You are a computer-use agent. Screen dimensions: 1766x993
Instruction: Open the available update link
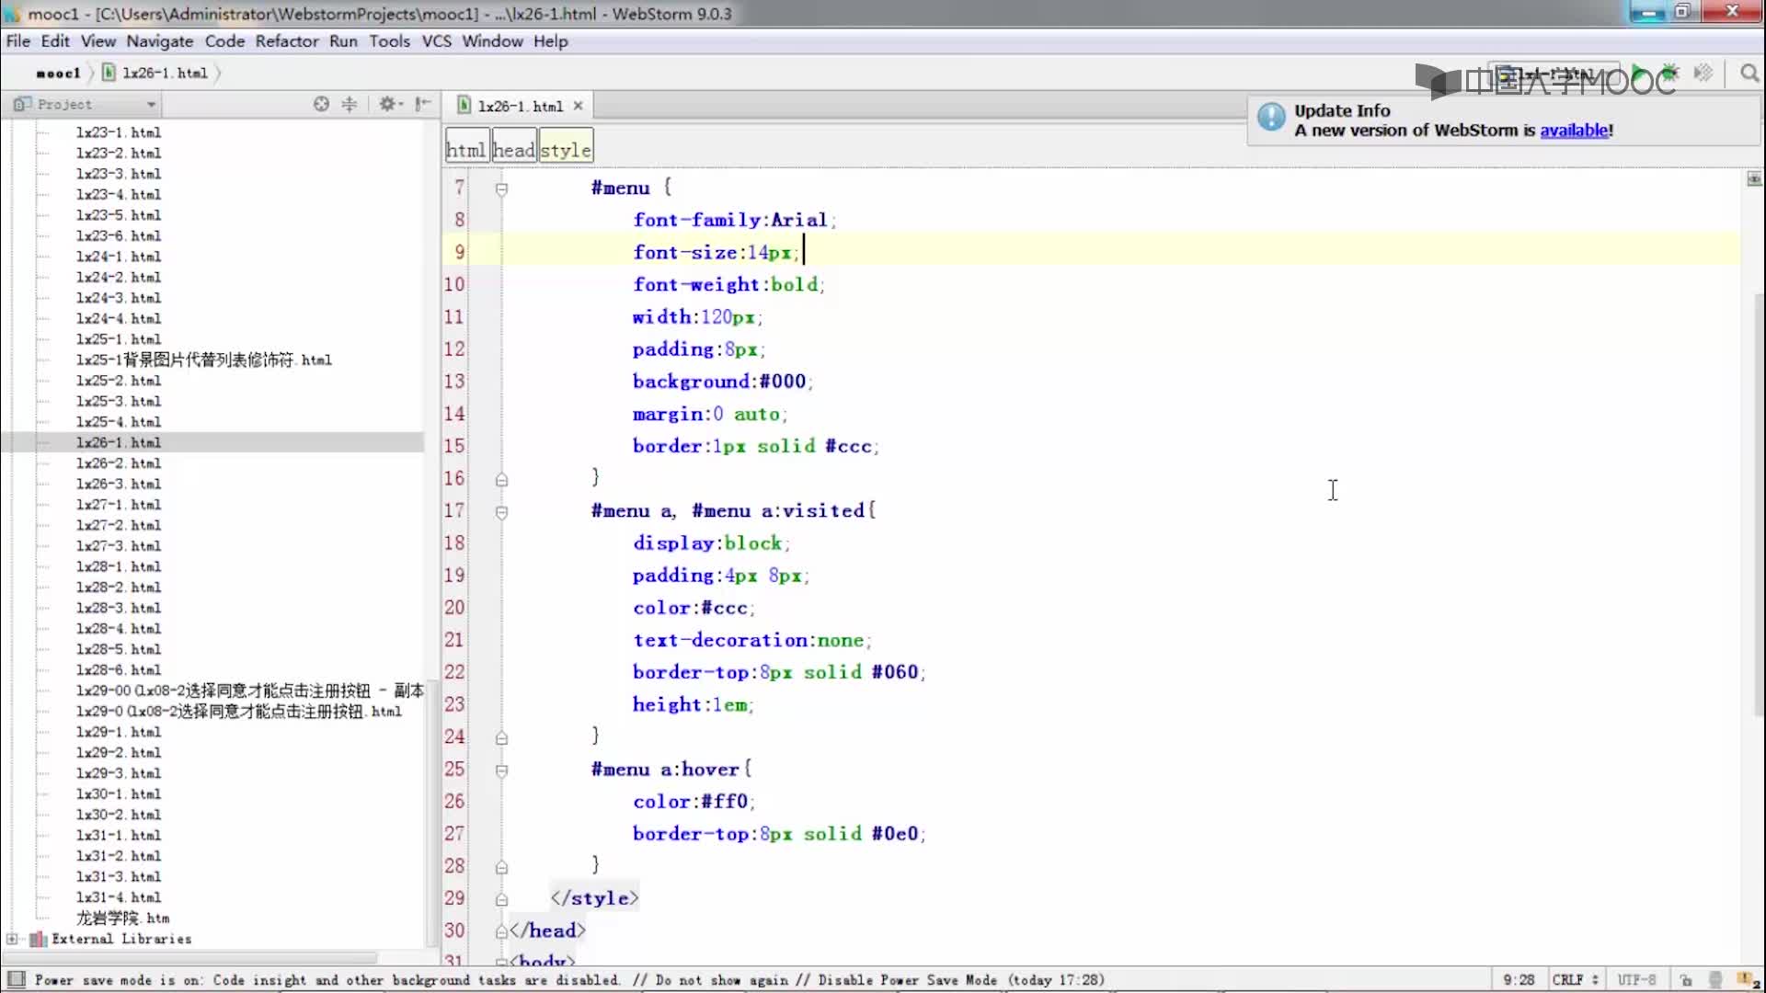pos(1574,131)
